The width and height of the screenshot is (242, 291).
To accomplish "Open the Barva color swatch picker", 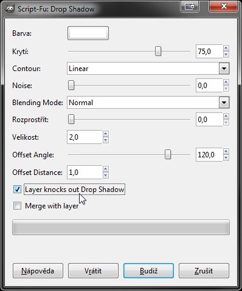I will (x=88, y=33).
